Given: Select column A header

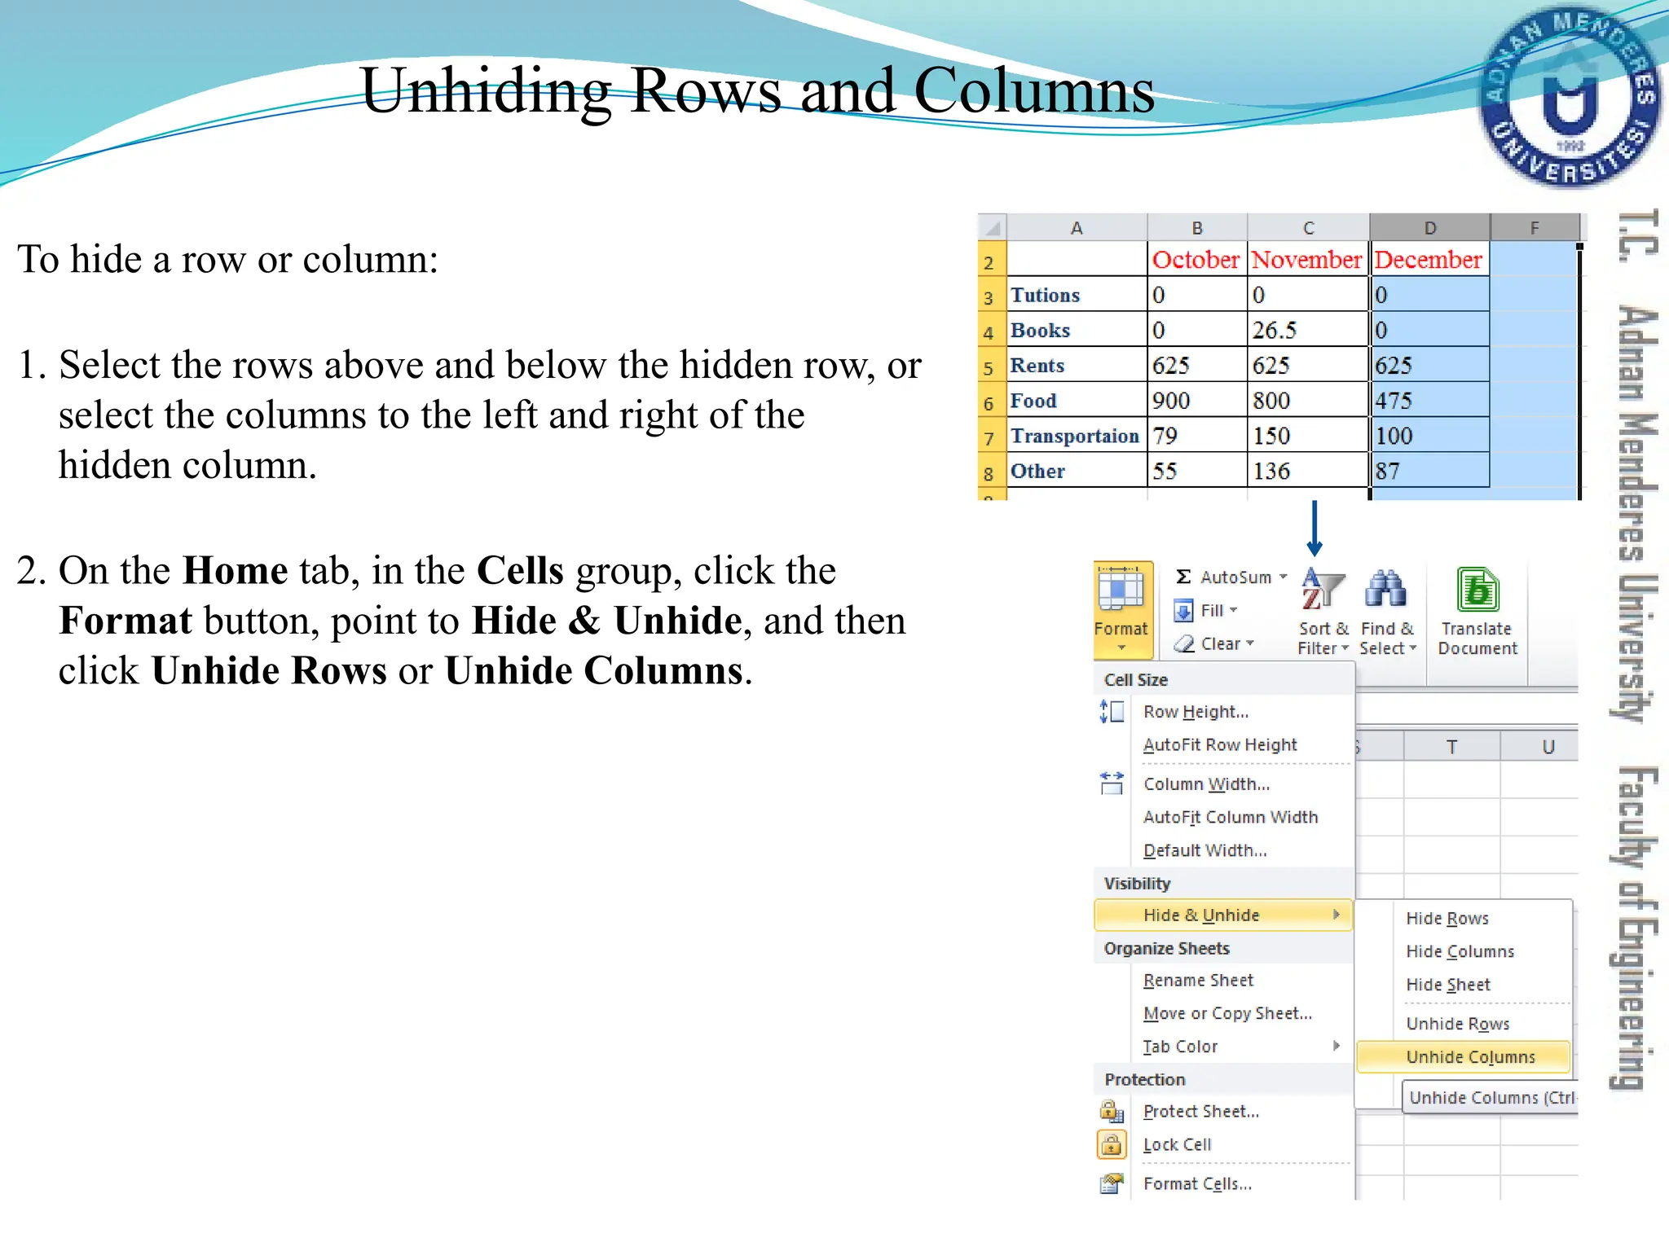Looking at the screenshot, I should click(x=1077, y=227).
